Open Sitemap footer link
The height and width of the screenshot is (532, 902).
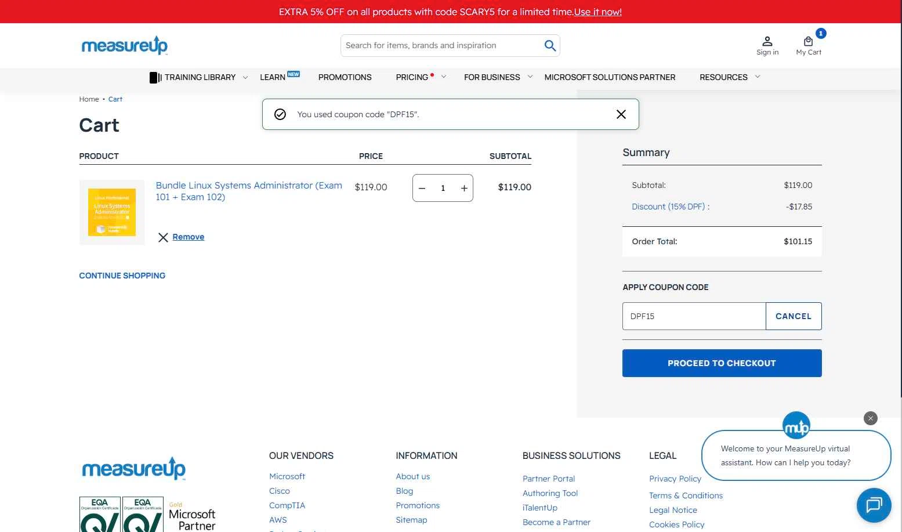pos(411,520)
